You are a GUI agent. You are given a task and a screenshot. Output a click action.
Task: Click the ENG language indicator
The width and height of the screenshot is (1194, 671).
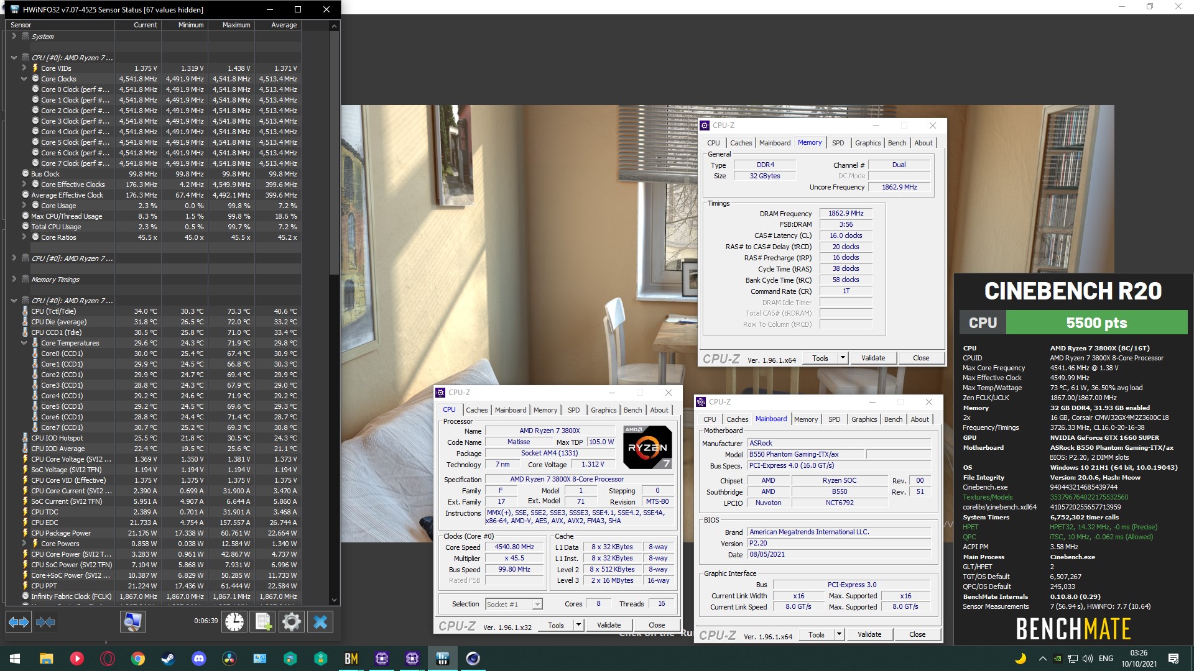(1106, 659)
